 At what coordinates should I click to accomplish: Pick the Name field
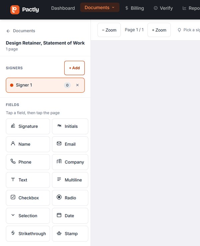click(28, 144)
